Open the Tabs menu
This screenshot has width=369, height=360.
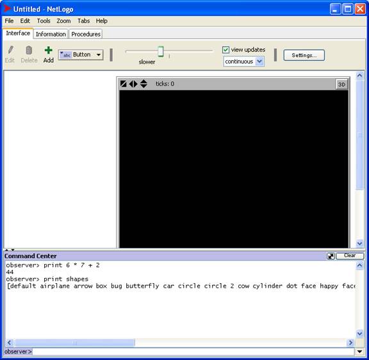coord(83,21)
